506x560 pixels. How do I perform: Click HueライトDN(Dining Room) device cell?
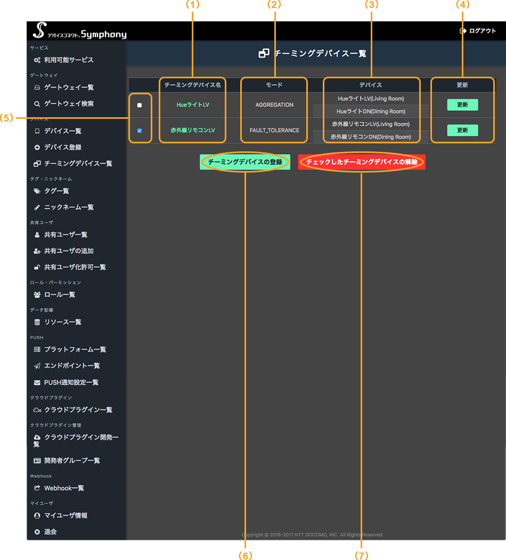pos(371,111)
